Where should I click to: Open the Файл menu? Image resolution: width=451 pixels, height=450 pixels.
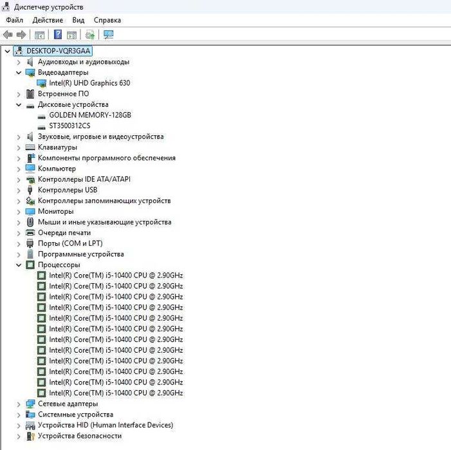(x=14, y=20)
